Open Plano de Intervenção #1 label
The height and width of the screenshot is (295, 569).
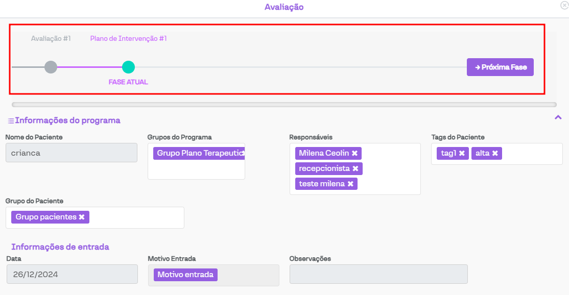tap(128, 38)
